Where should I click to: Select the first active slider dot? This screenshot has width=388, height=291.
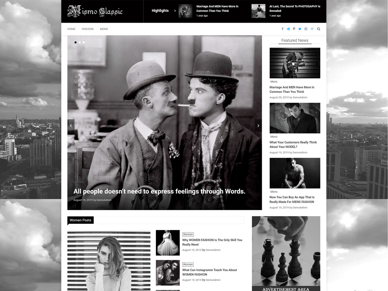(76, 42)
